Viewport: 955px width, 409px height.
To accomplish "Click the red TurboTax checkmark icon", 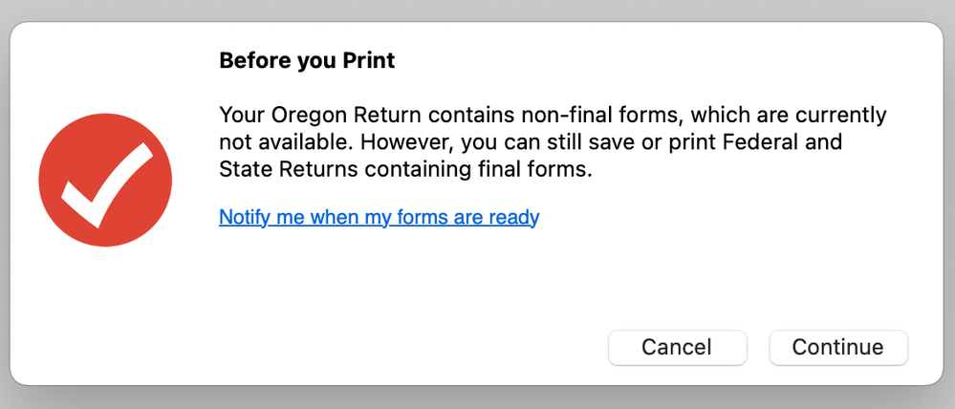I will coord(105,181).
